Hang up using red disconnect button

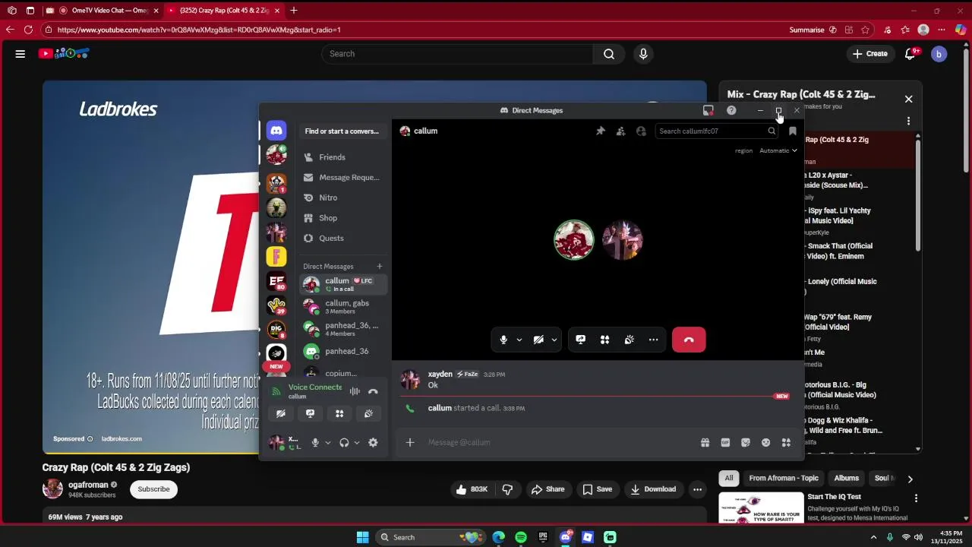689,340
